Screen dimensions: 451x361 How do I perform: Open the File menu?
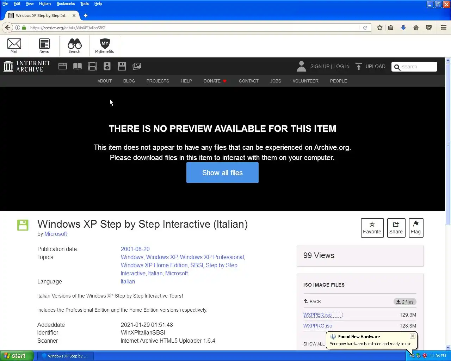point(5,4)
